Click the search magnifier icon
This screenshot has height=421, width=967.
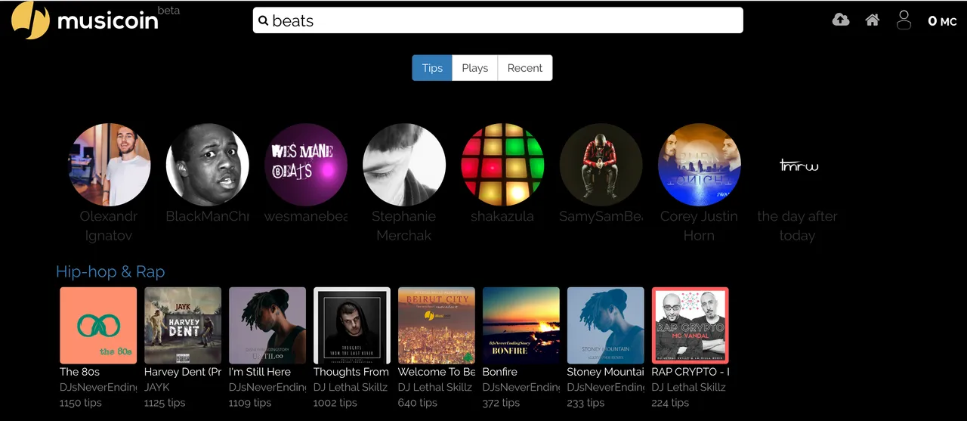pos(264,21)
